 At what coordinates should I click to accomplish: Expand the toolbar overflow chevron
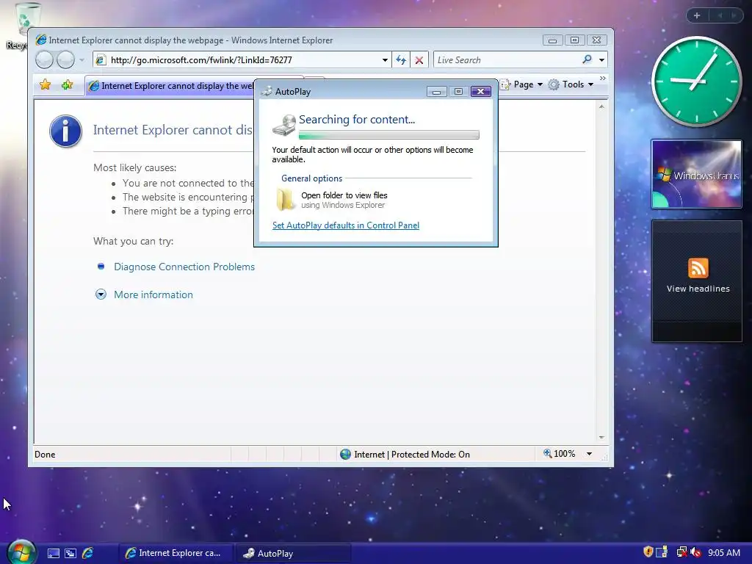point(603,78)
